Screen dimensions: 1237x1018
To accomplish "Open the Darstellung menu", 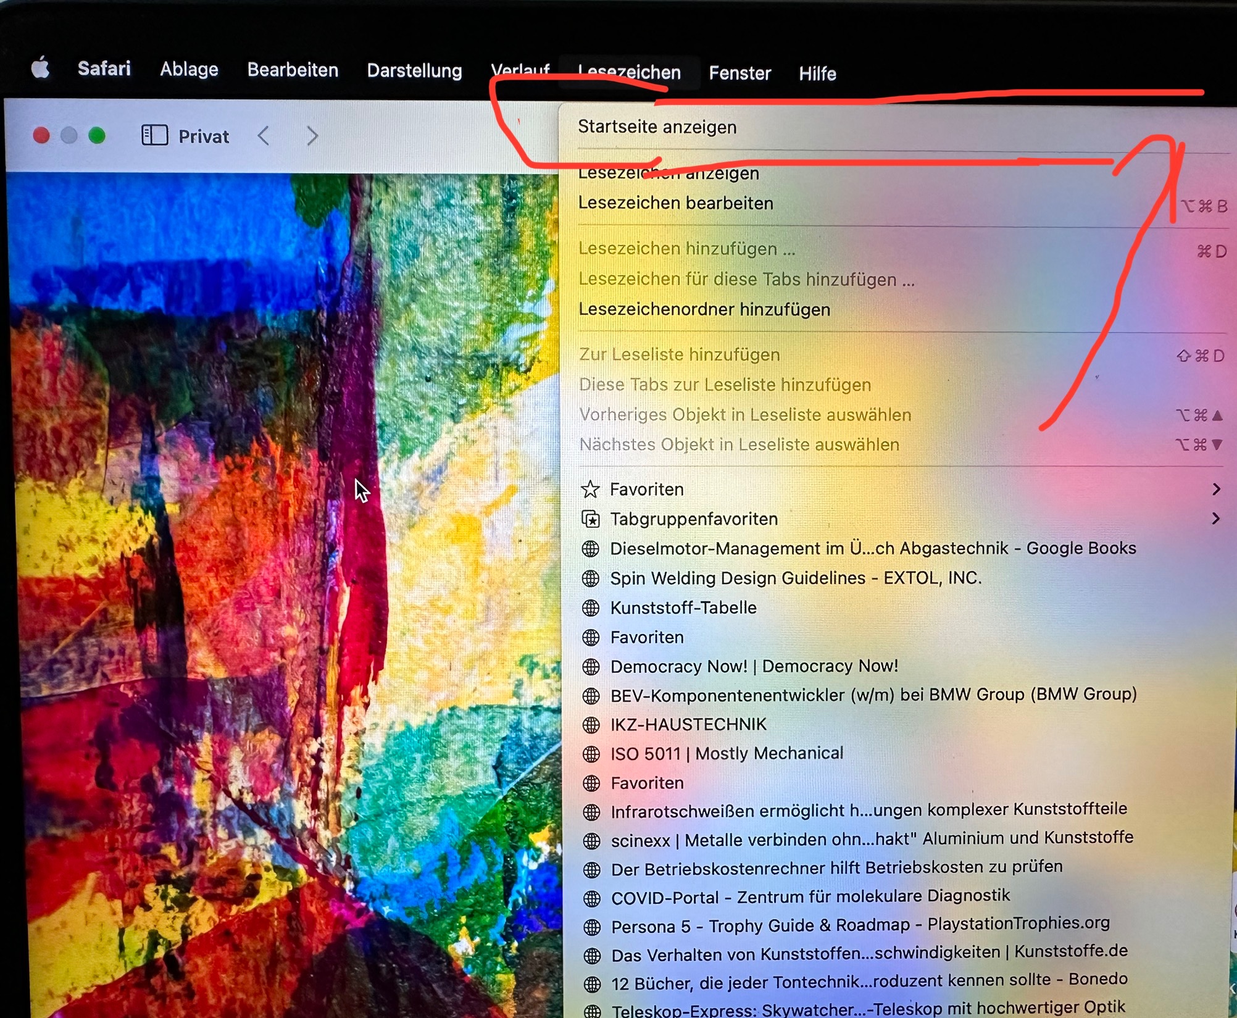I will pos(414,71).
